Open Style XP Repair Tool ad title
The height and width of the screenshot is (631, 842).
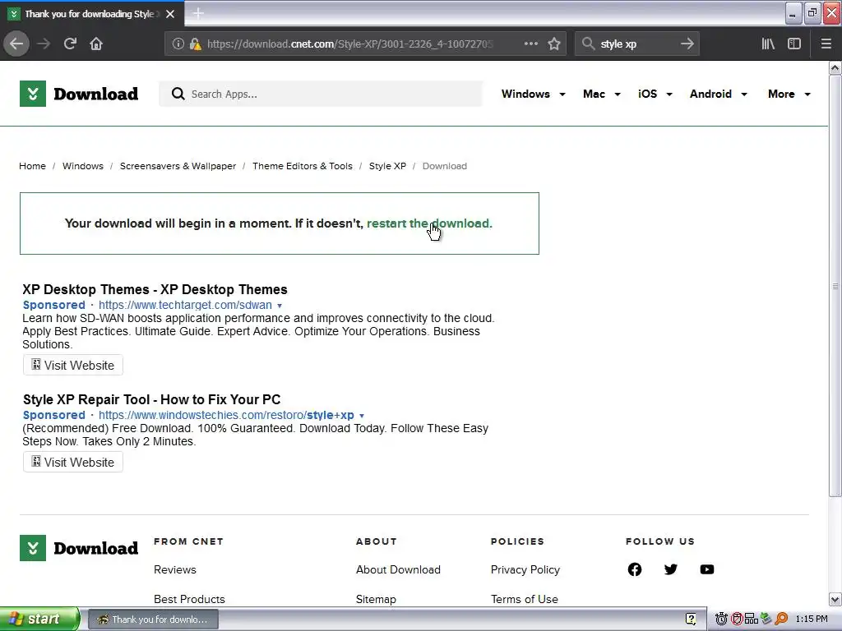[x=151, y=399]
